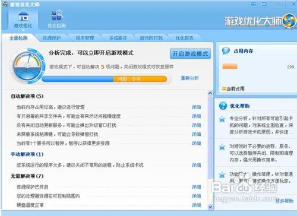Open the 更多帮助 link
The image size is (297, 216).
pyautogui.click(x=284, y=201)
